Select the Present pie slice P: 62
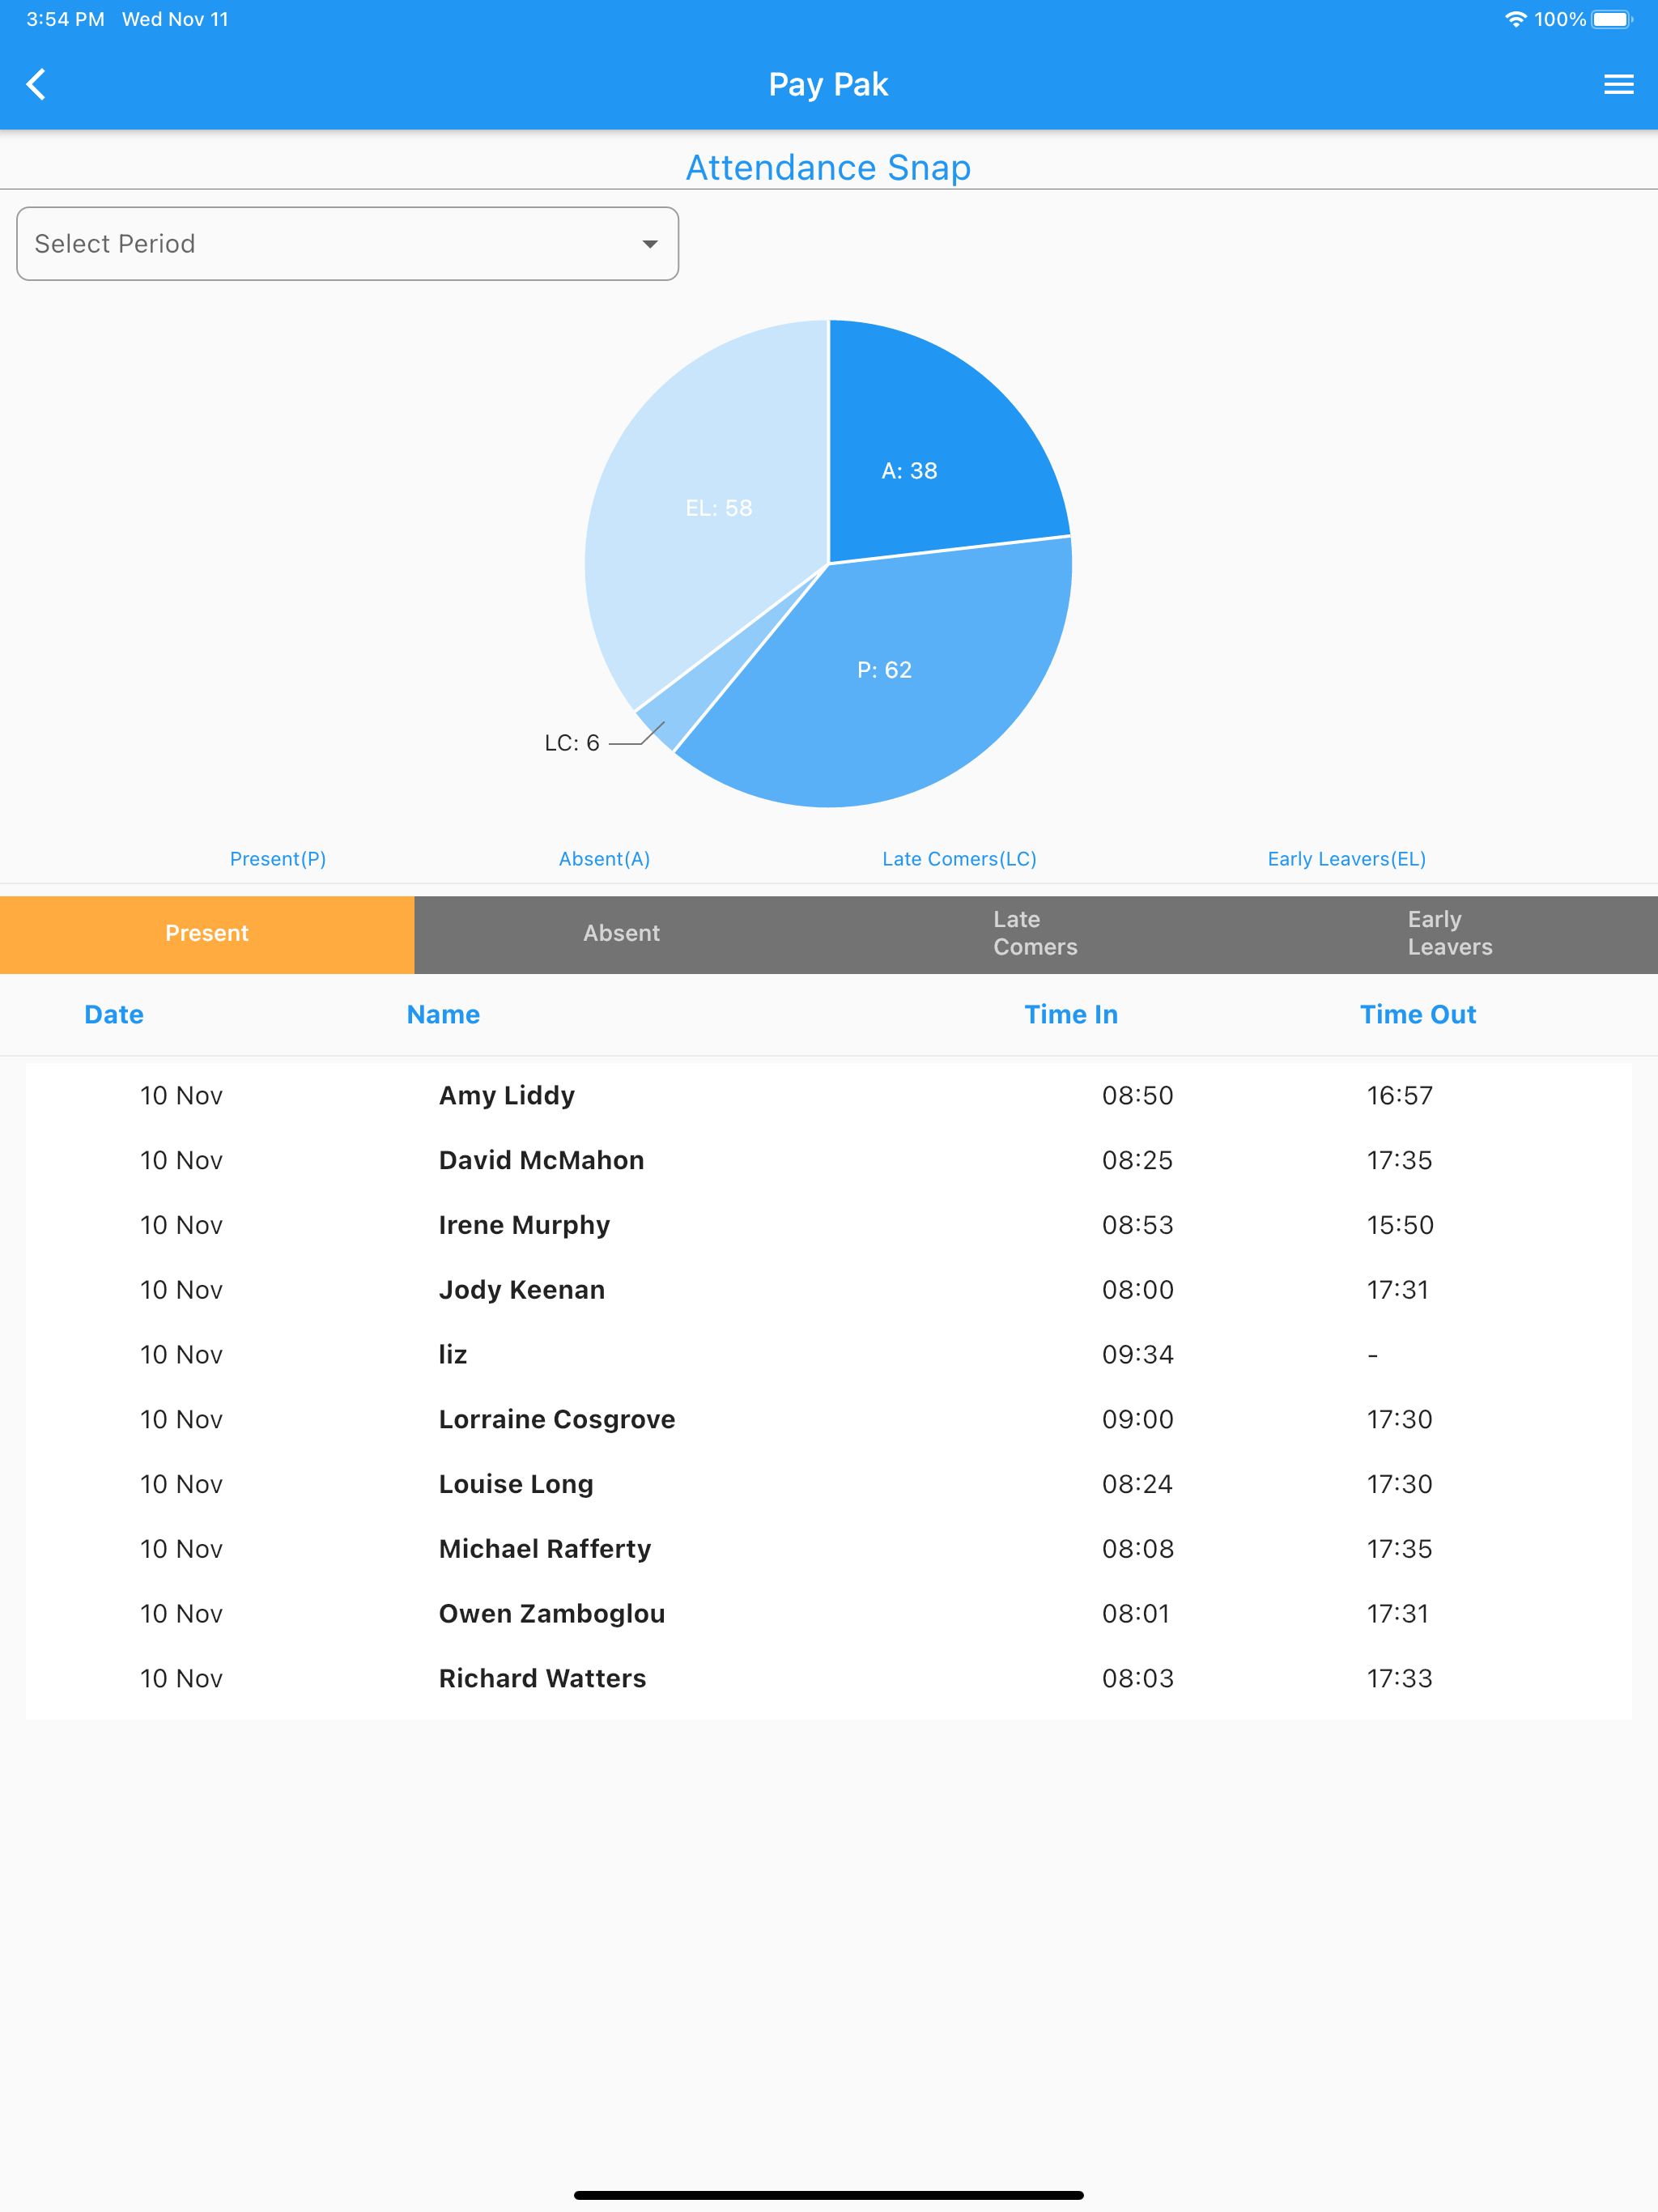 (885, 670)
